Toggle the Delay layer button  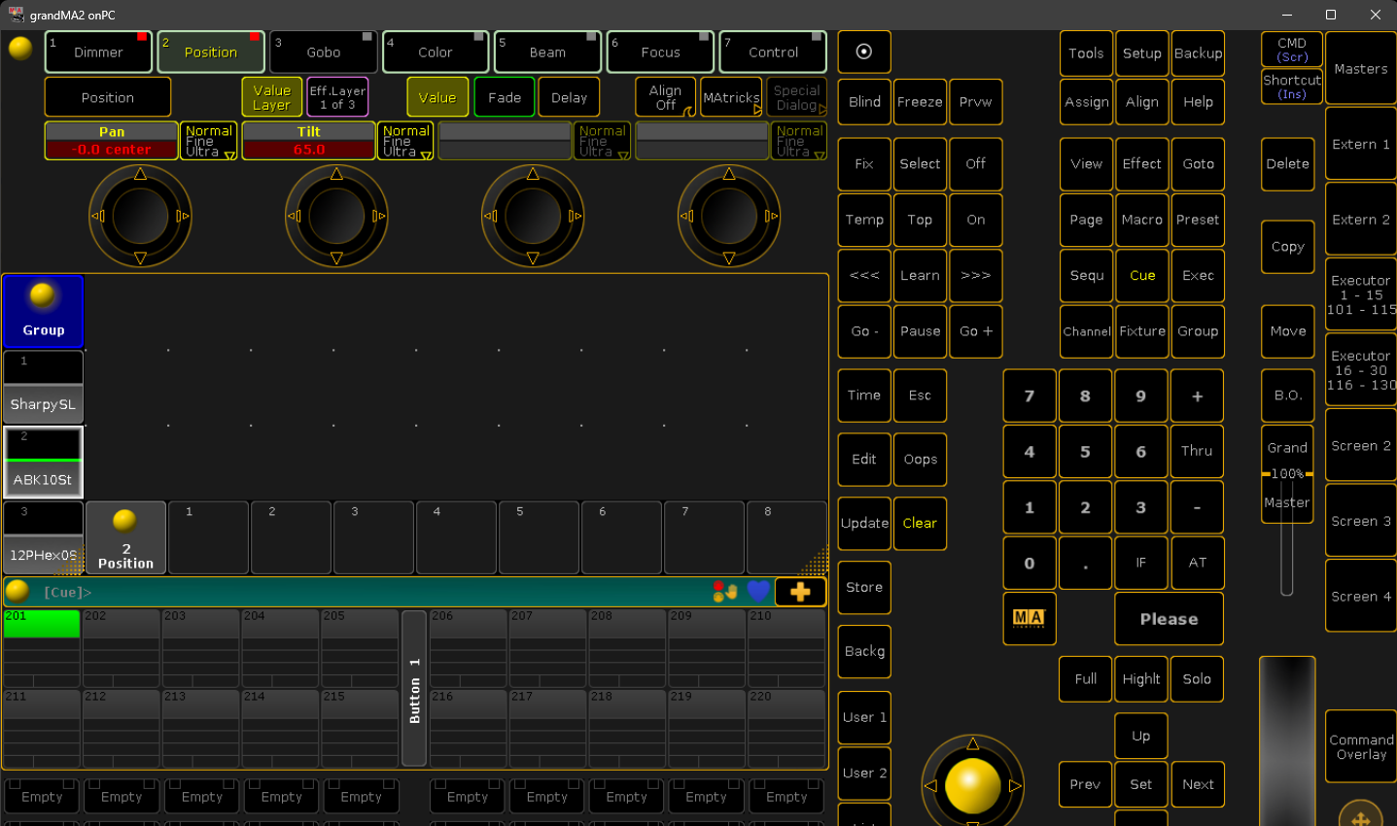tap(569, 97)
